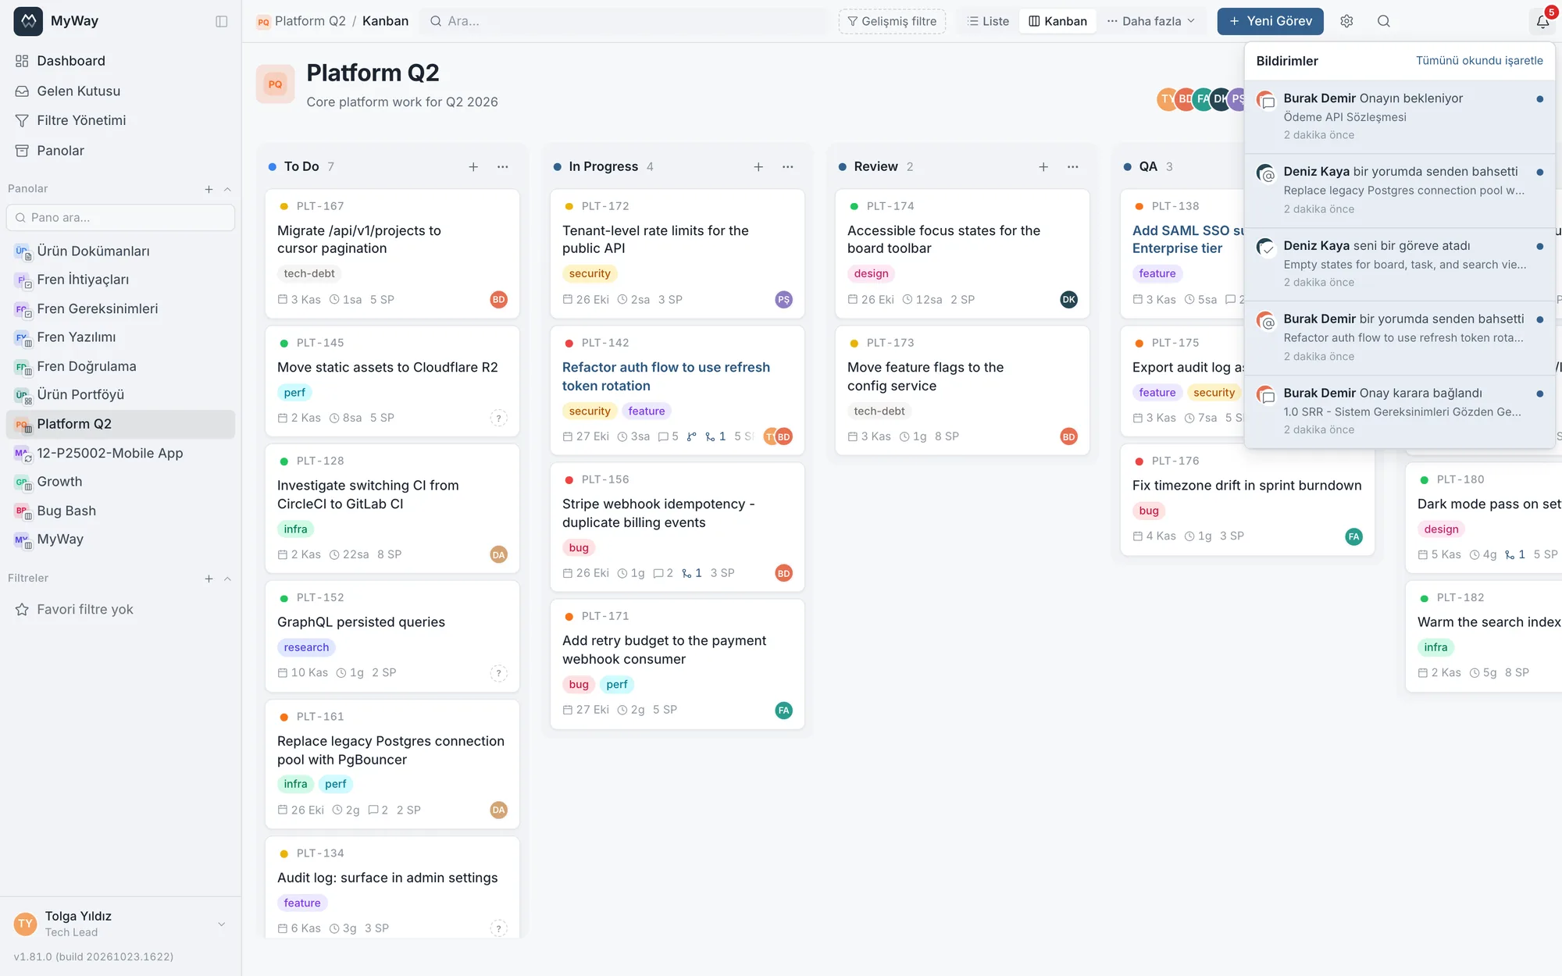Select the Kanban view tab
Screen dimensions: 1562x976
tap(1058, 21)
